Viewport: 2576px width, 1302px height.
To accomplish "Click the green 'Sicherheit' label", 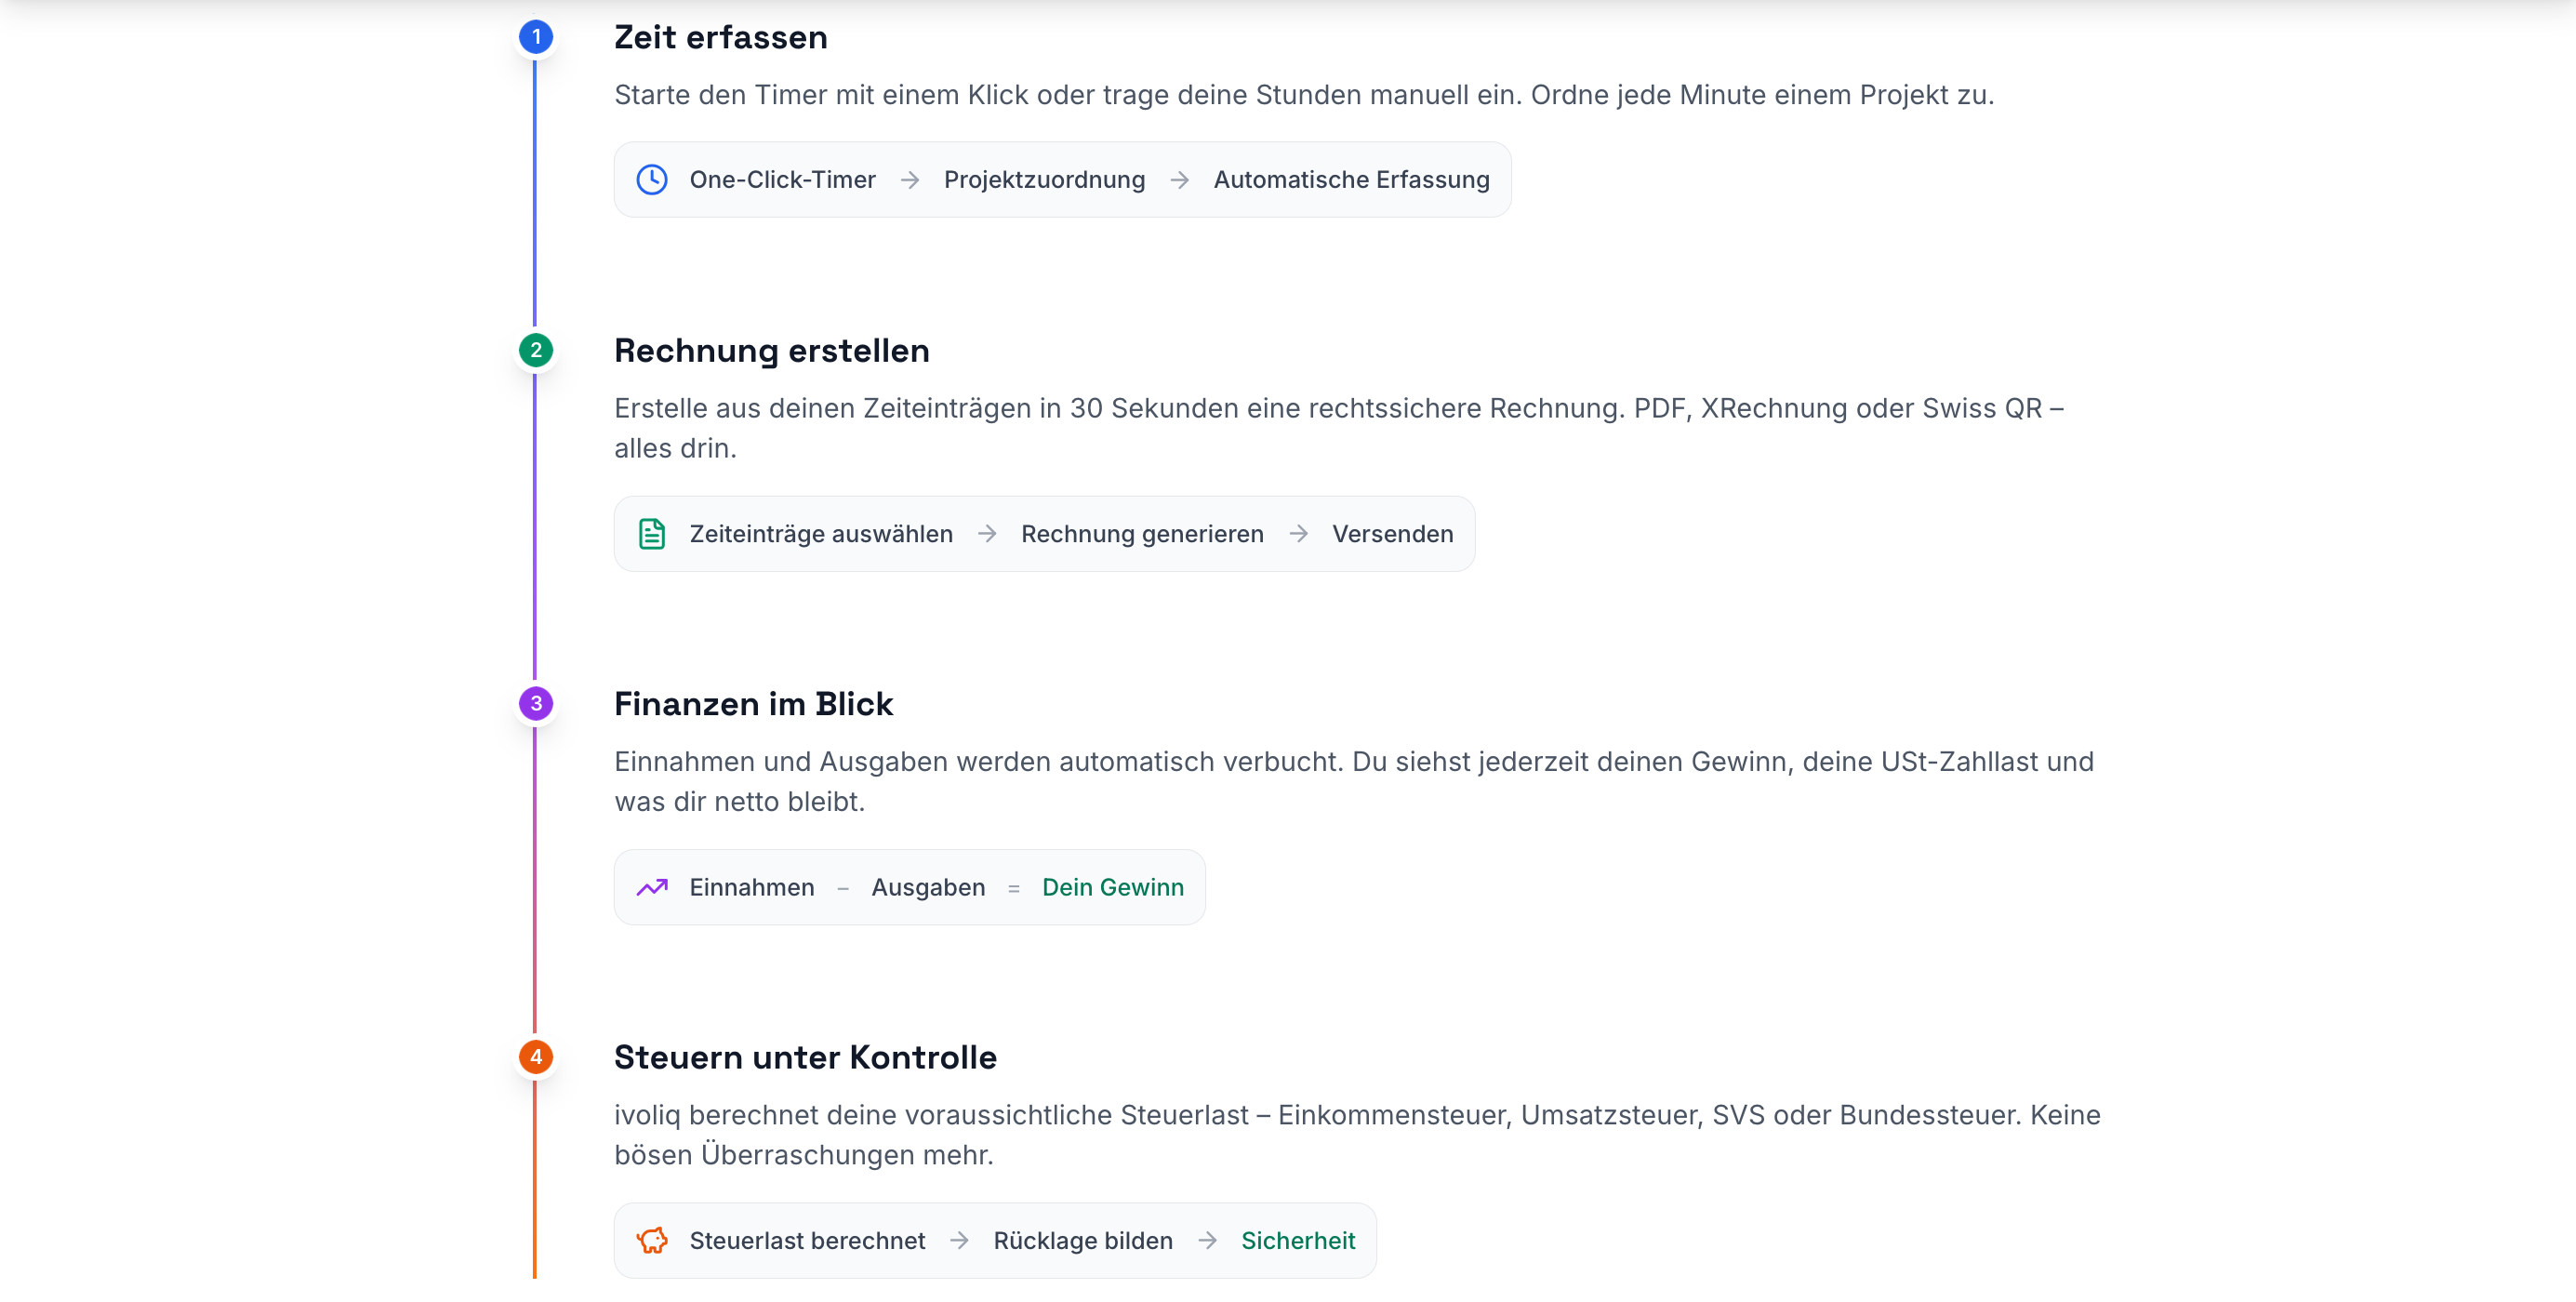I will pos(1298,1240).
